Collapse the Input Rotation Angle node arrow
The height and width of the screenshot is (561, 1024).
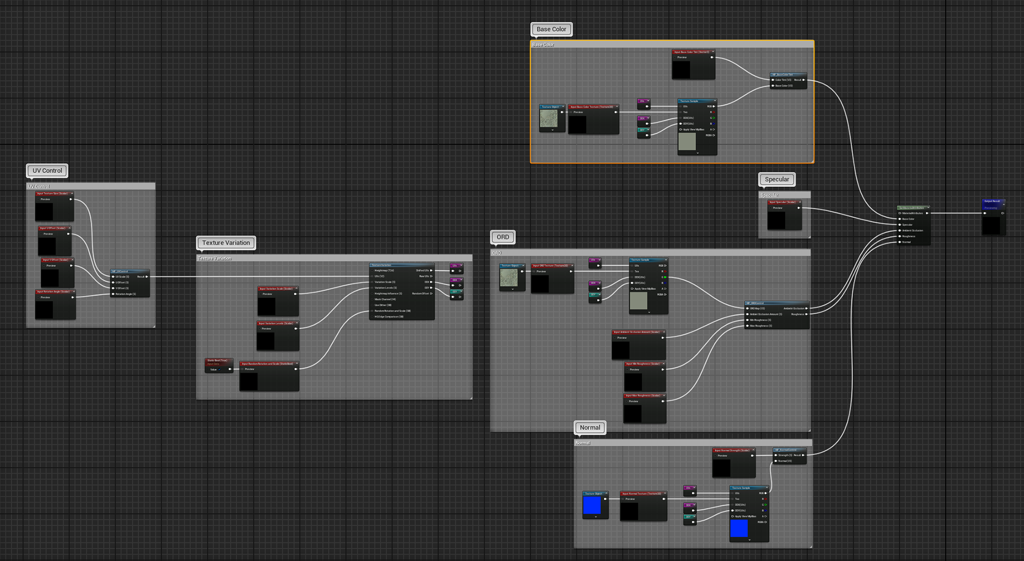(x=73, y=291)
